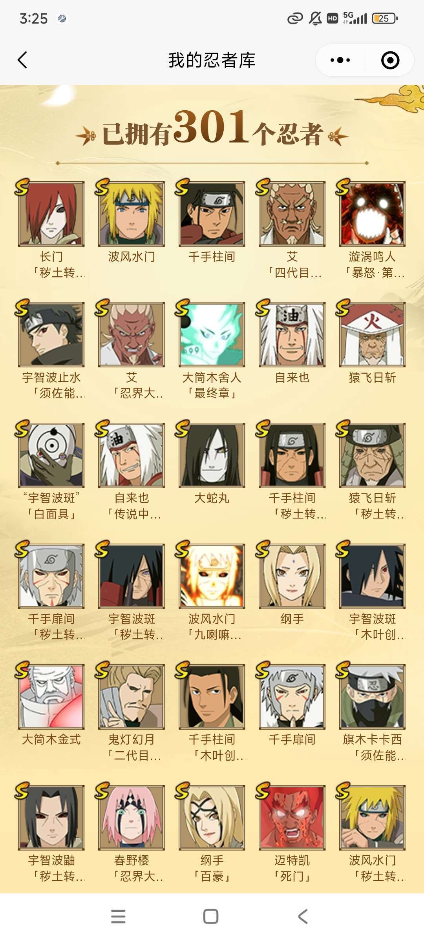Tap Android recent apps menu icon
The width and height of the screenshot is (424, 942).
(x=118, y=916)
